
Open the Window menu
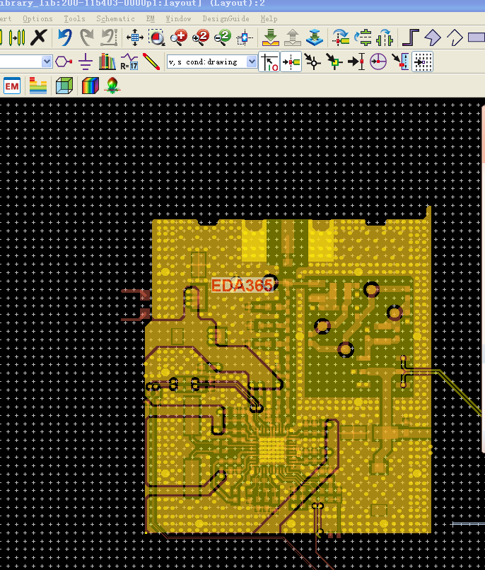[178, 18]
